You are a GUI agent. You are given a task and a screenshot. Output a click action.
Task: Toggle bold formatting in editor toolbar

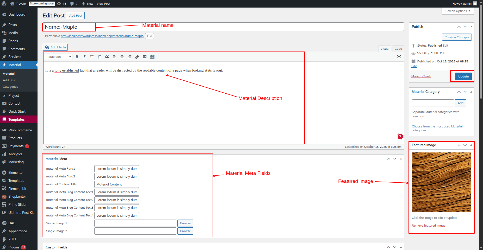click(77, 57)
